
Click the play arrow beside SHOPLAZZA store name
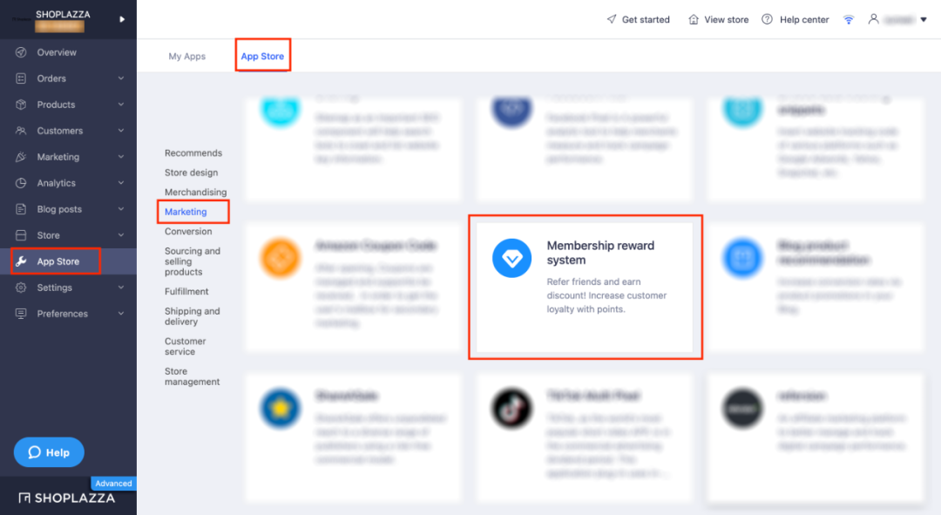click(122, 19)
